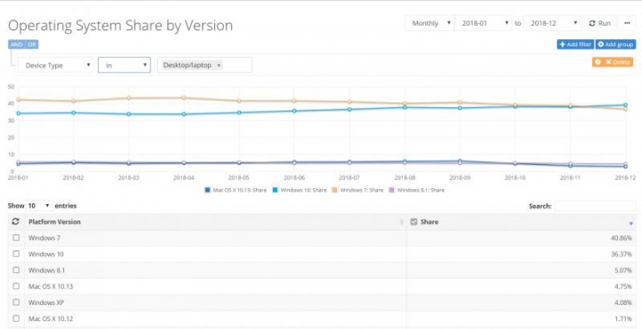Toggle Windows 10 legend swatch
The height and width of the screenshot is (329, 642).
pyautogui.click(x=276, y=190)
